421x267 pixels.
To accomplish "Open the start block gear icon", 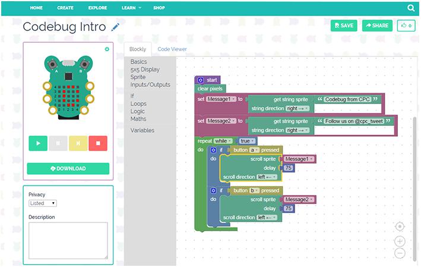I will click(x=201, y=80).
